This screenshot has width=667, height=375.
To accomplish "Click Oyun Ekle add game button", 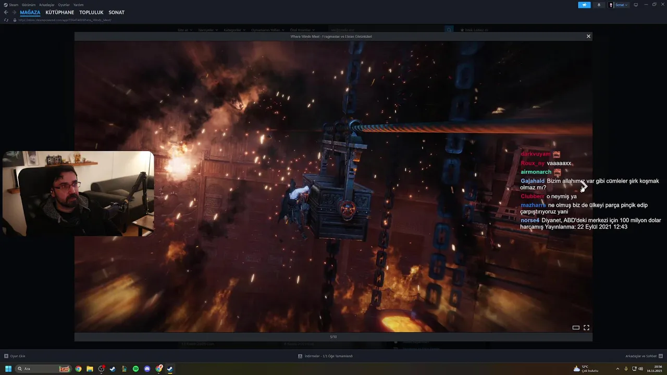I will click(x=15, y=356).
